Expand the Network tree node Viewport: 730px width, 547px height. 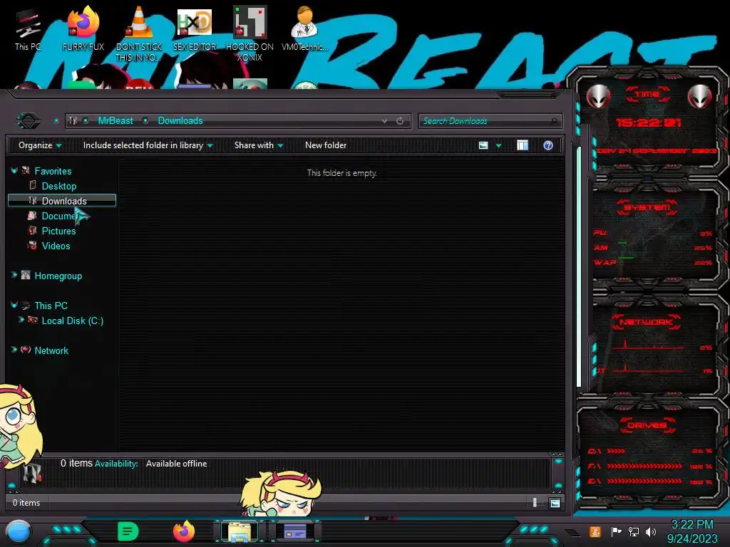tap(14, 350)
